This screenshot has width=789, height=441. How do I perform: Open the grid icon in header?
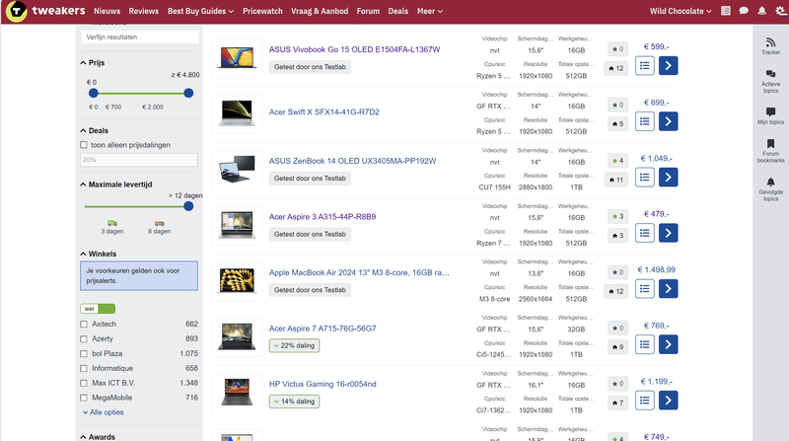pyautogui.click(x=726, y=11)
